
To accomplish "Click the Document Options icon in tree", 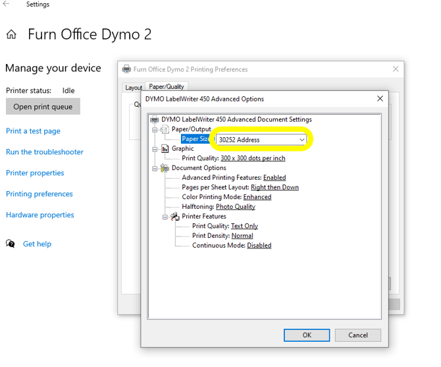I will (165, 168).
